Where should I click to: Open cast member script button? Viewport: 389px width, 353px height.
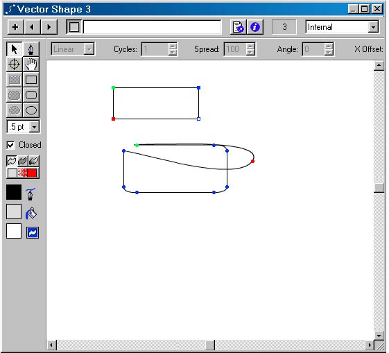[238, 27]
